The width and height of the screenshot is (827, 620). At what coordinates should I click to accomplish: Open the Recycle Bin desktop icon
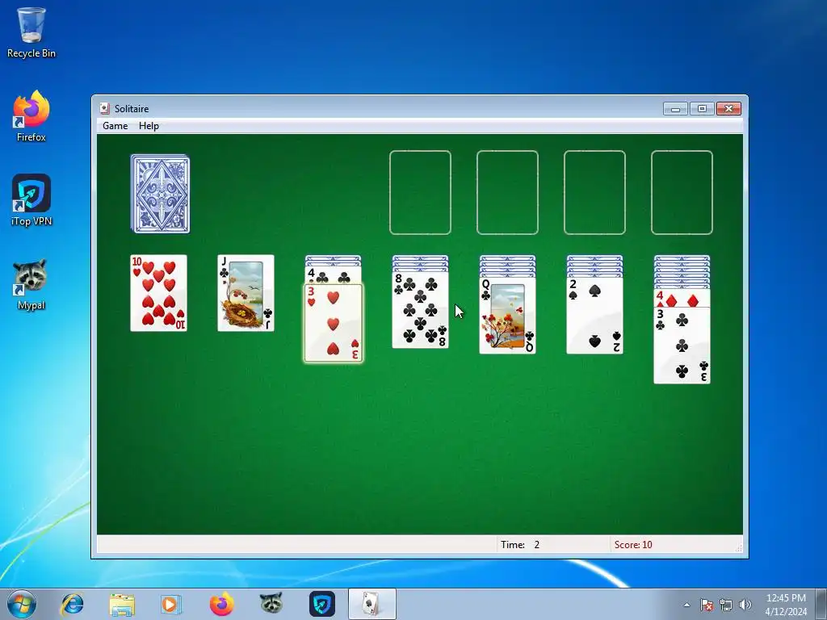coord(31,32)
